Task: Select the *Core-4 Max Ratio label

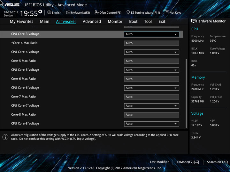Action: coord(24,43)
